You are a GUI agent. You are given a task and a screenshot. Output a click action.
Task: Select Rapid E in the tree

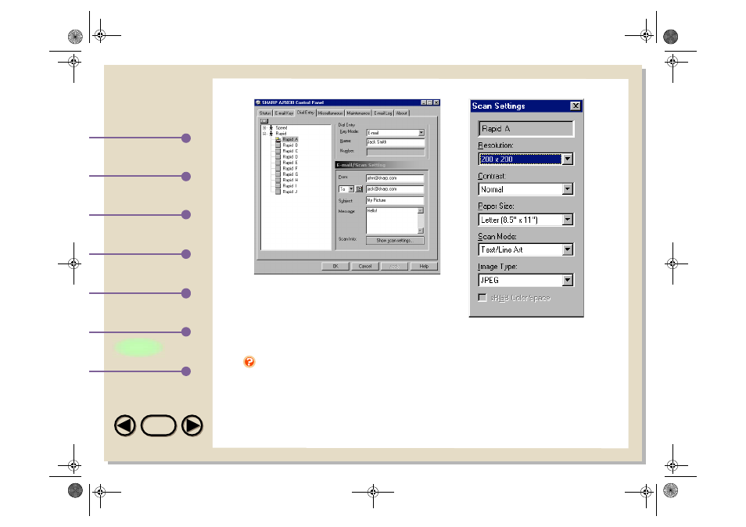coord(289,163)
